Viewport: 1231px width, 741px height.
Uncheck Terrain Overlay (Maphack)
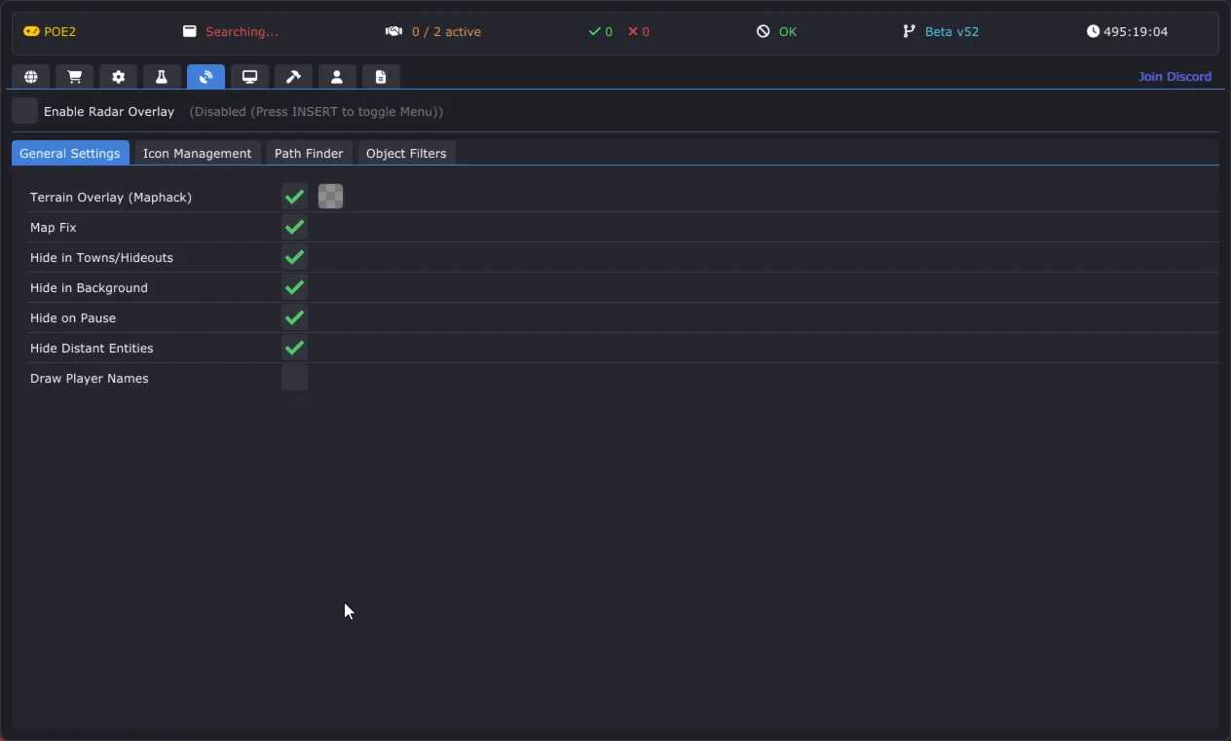pos(294,197)
